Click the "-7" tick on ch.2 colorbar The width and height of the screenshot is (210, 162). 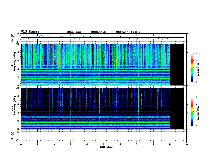coord(195,126)
